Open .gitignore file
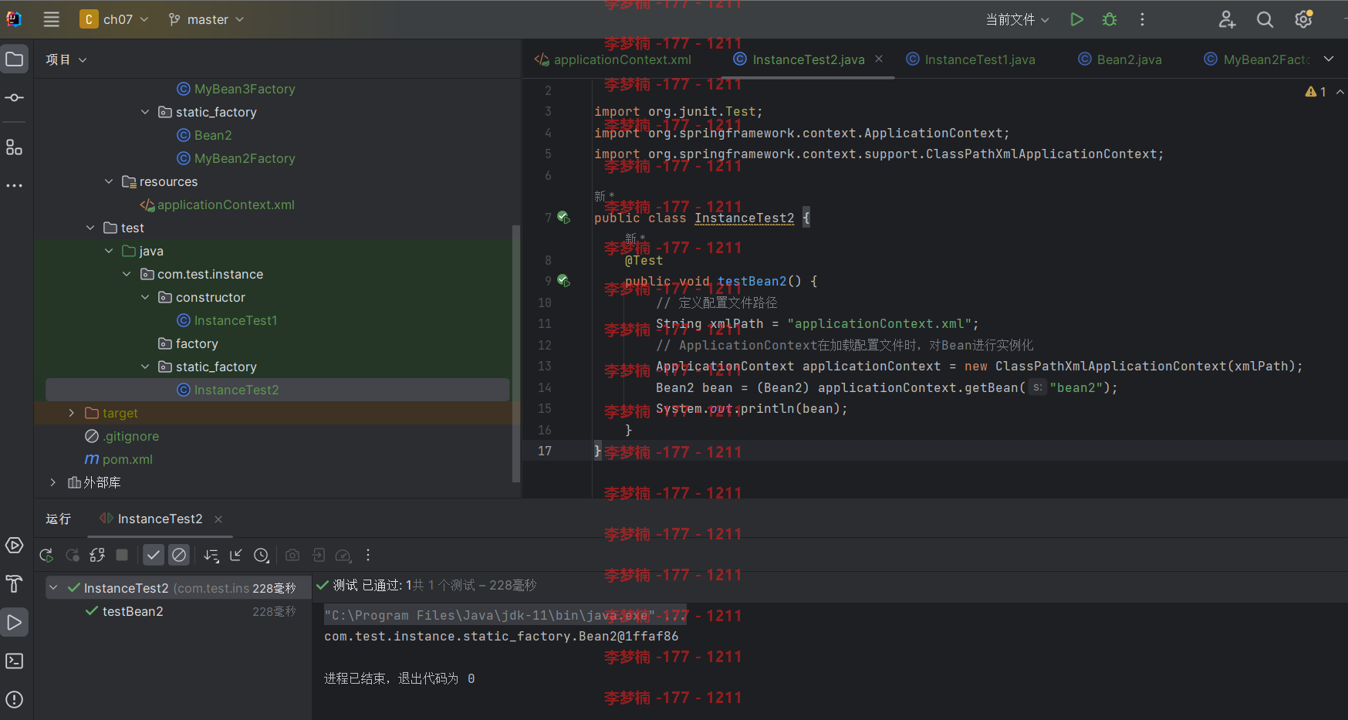Image resolution: width=1348 pixels, height=720 pixels. pyautogui.click(x=131, y=436)
